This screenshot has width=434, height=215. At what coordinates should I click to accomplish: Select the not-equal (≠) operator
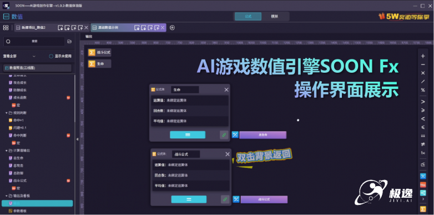pos(423,144)
